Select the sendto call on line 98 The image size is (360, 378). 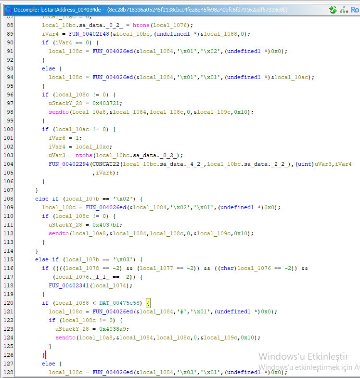tap(59, 112)
